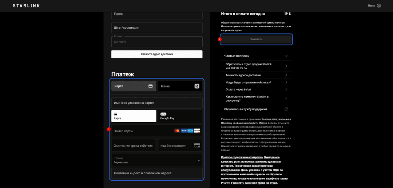The image size is (393, 188).
Task: Select the Klarna payment method tab
Action: point(180,86)
